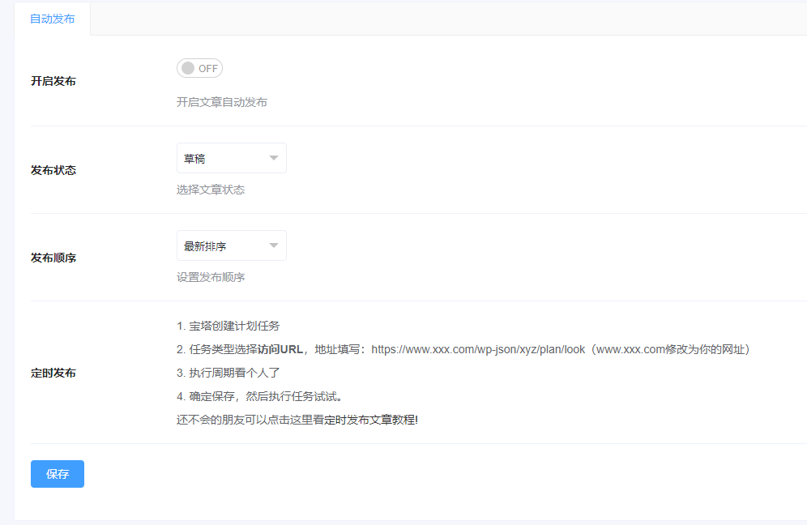The width and height of the screenshot is (807, 525).
Task: Click the hint text 选择文章状态
Action: (x=211, y=190)
